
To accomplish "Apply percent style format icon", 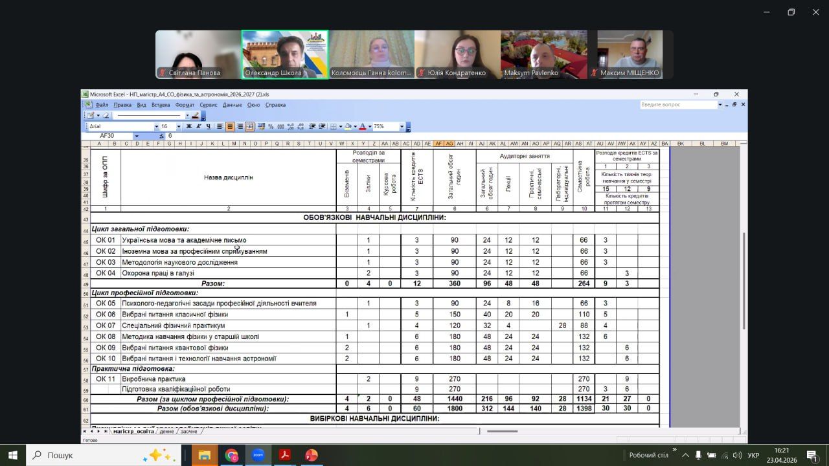I will pyautogui.click(x=271, y=127).
